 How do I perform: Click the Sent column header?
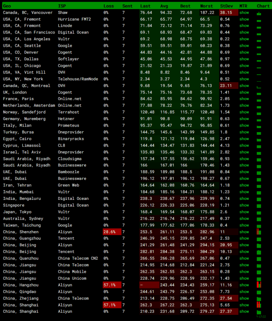[x=127, y=6]
